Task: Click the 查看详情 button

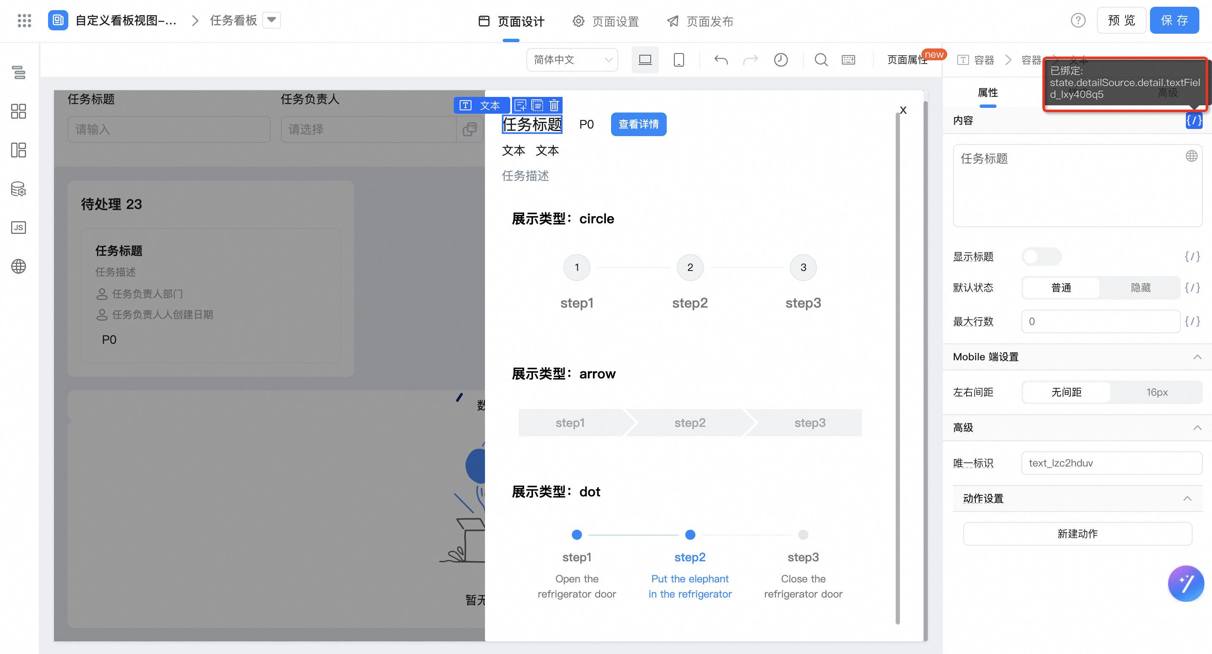Action: [638, 124]
